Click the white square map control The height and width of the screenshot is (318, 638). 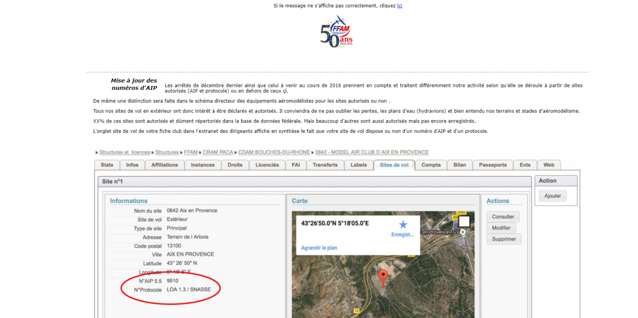[464, 221]
